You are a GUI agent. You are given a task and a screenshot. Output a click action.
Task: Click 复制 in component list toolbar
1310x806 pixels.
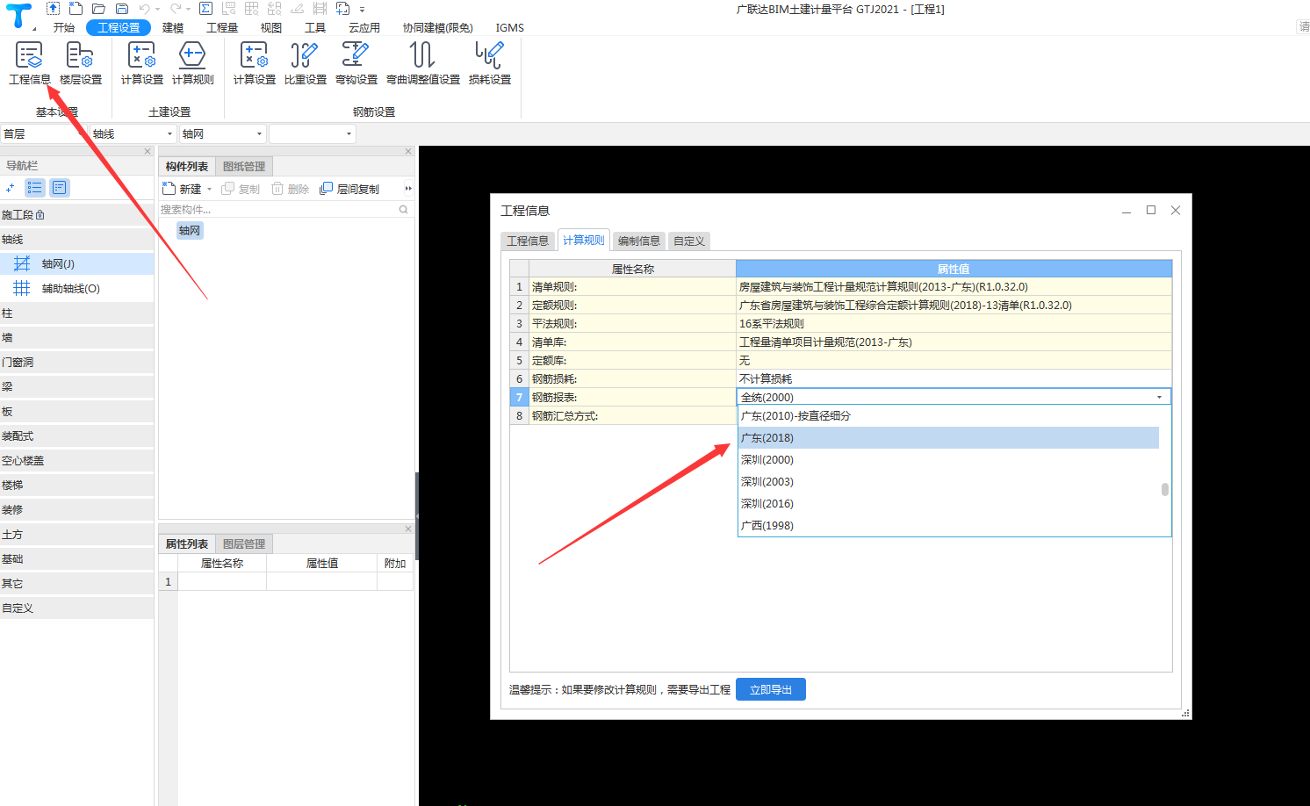tap(241, 189)
